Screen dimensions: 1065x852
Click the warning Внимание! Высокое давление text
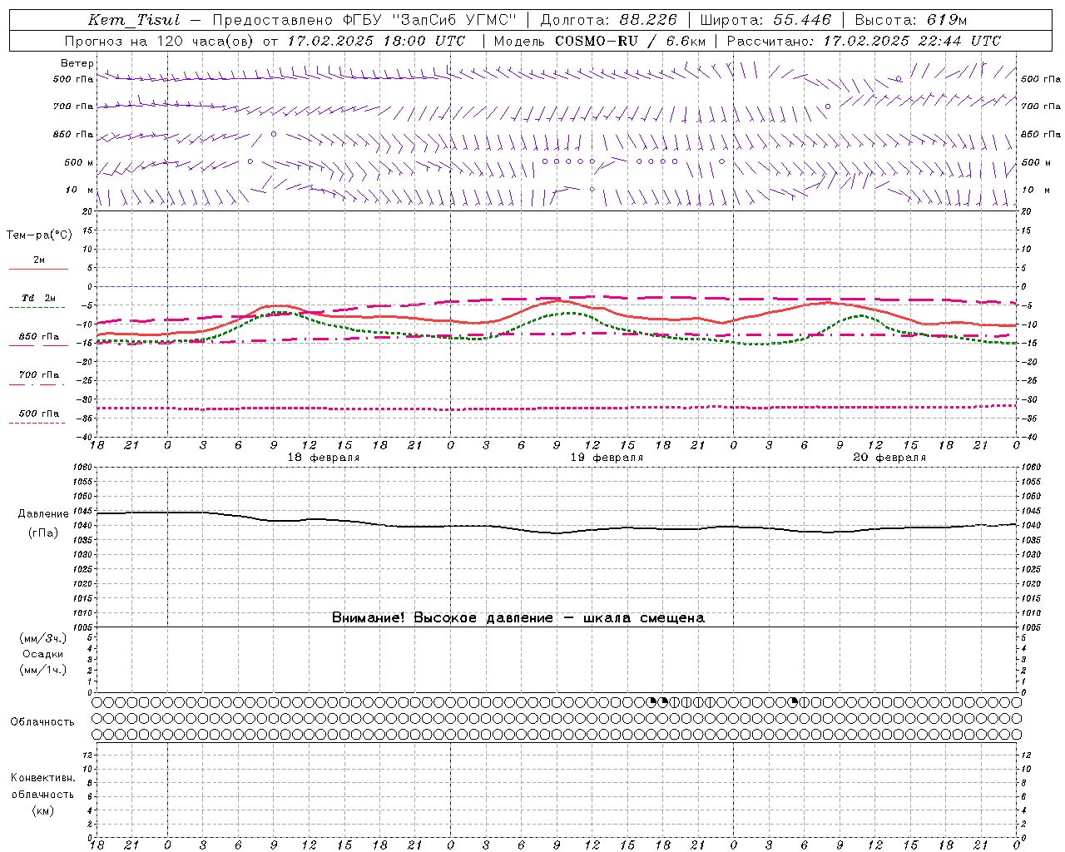pos(518,618)
